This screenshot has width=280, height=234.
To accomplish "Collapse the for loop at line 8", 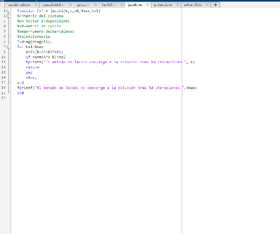I will pos(8,47).
